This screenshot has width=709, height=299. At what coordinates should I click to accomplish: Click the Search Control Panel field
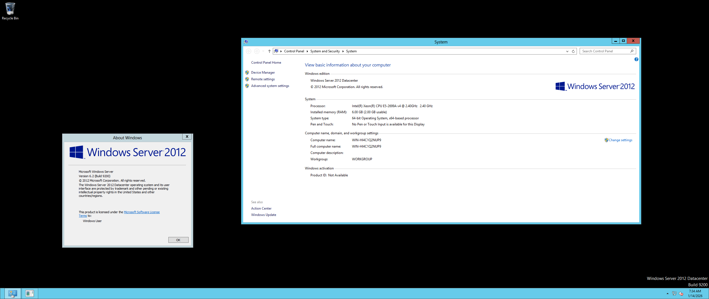604,51
